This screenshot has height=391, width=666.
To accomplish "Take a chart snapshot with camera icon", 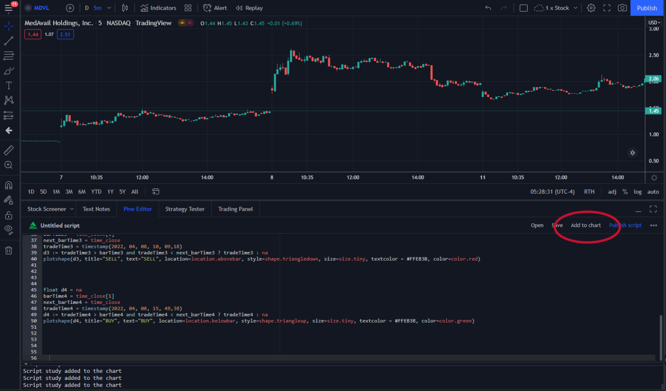I will coord(622,8).
